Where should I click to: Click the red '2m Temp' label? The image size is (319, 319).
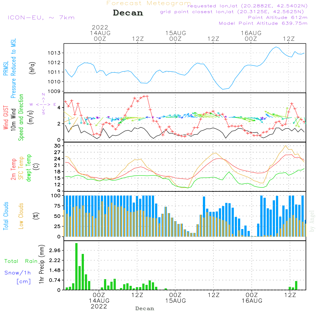click(13, 169)
